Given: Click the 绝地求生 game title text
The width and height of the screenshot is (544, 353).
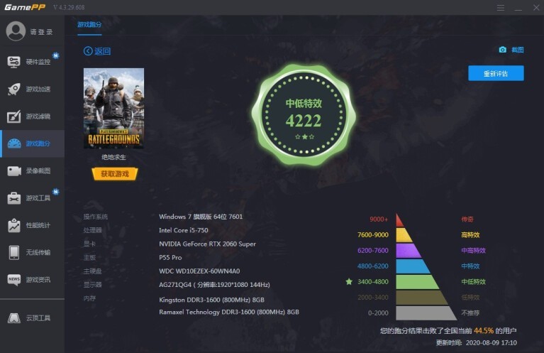Looking at the screenshot, I should tap(113, 157).
